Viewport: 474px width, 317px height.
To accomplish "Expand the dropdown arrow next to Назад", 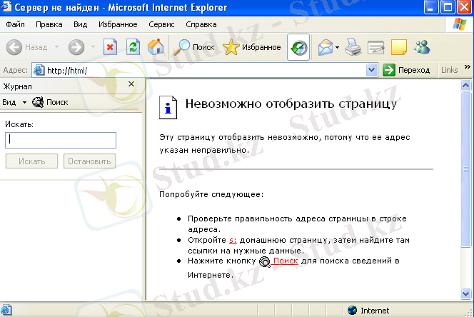I will pyautogui.click(x=56, y=48).
